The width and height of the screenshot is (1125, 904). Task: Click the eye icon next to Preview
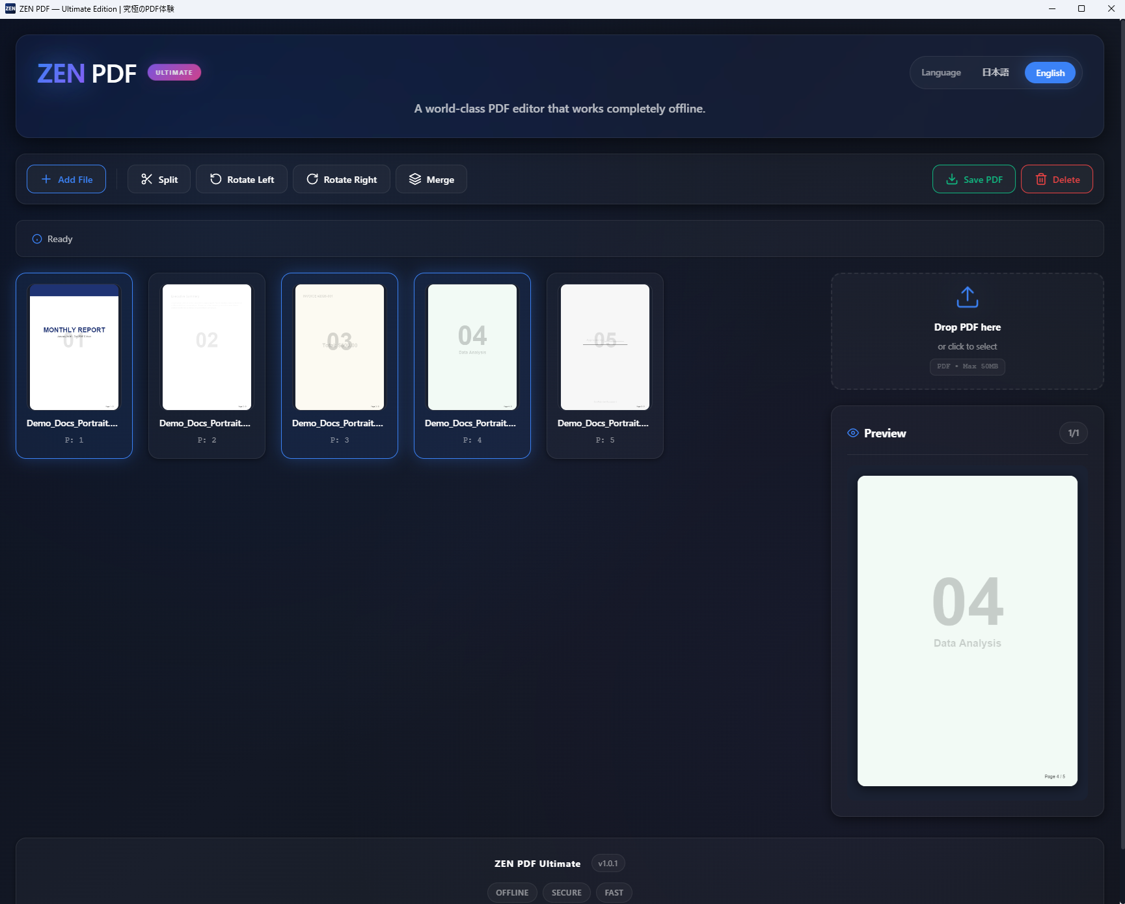pos(853,433)
